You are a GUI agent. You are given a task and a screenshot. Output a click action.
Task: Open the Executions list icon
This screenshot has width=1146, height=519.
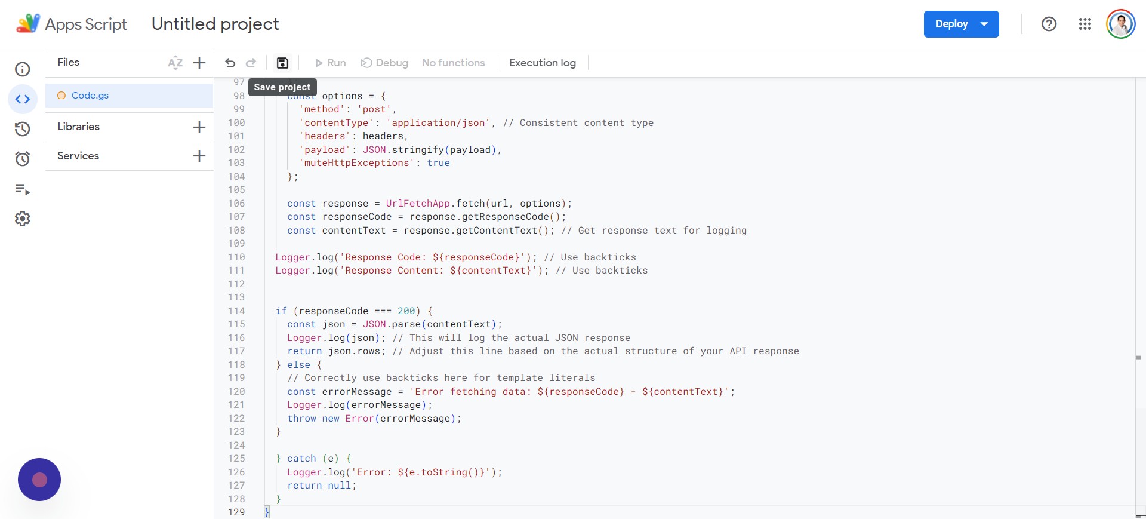point(23,189)
